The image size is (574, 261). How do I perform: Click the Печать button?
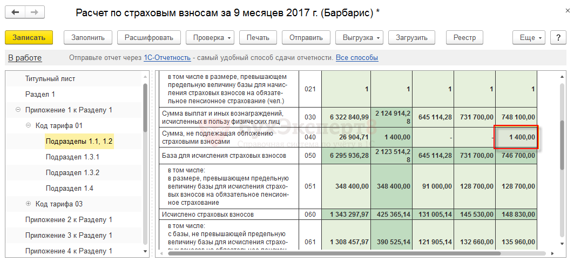coord(258,37)
